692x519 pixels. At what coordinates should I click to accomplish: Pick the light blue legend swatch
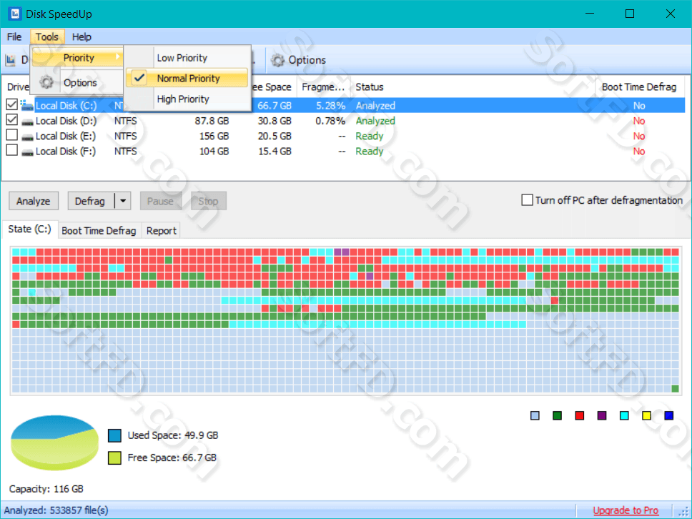535,415
